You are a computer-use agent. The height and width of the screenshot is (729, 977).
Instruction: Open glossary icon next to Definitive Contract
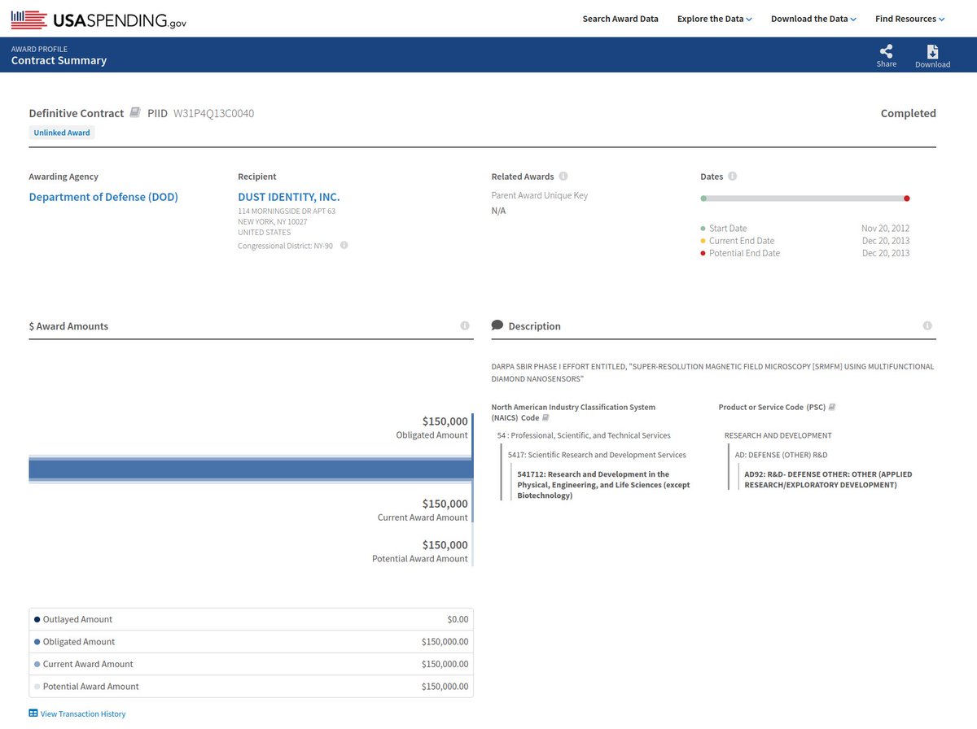pyautogui.click(x=135, y=112)
